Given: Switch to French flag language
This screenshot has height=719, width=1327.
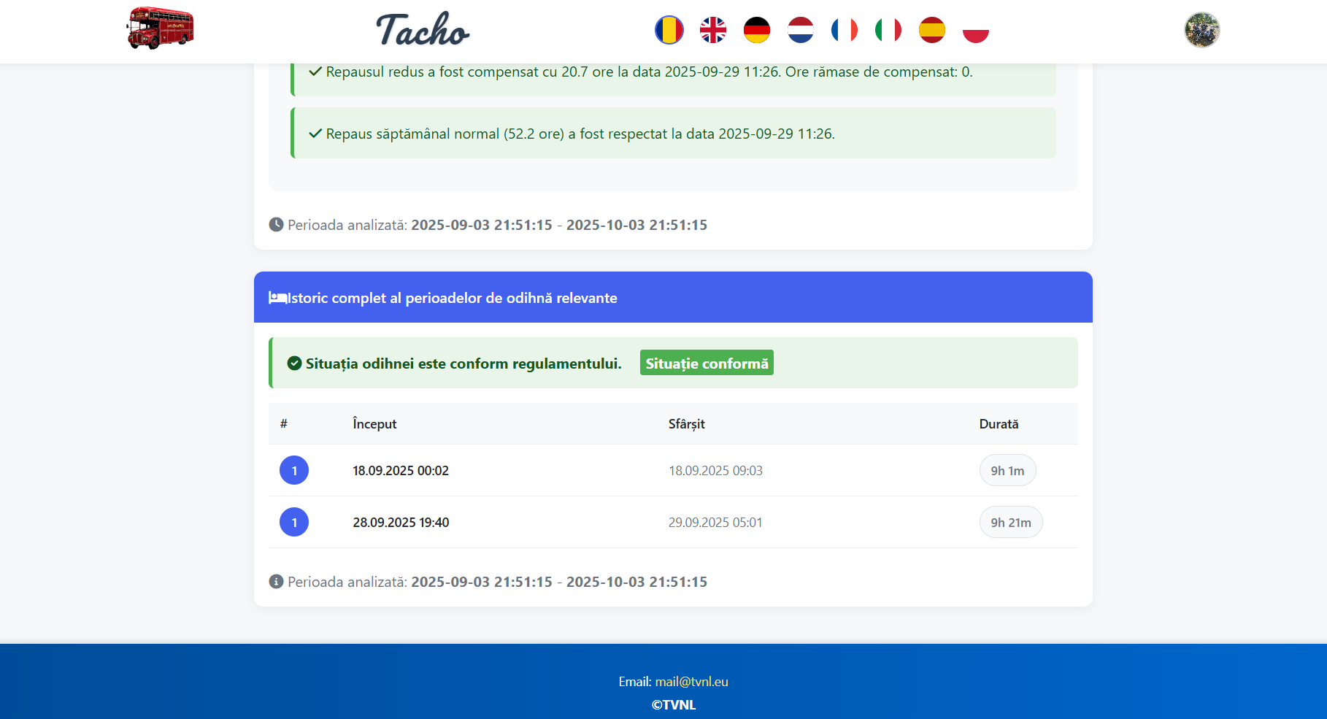Looking at the screenshot, I should point(844,30).
